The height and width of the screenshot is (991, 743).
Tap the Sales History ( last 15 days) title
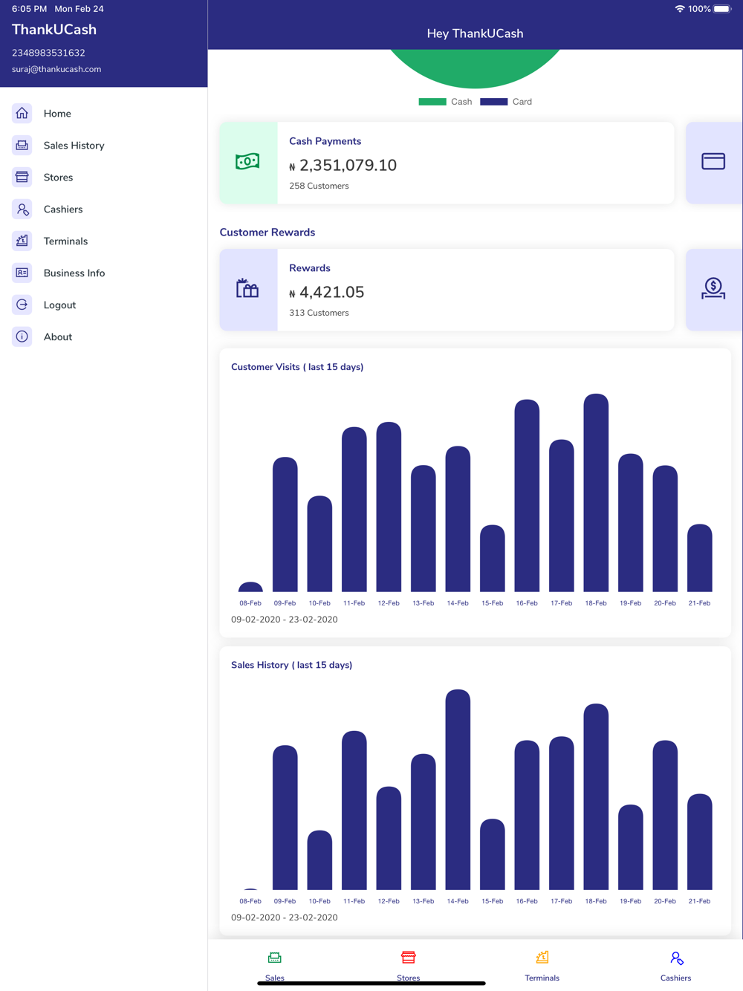(291, 665)
